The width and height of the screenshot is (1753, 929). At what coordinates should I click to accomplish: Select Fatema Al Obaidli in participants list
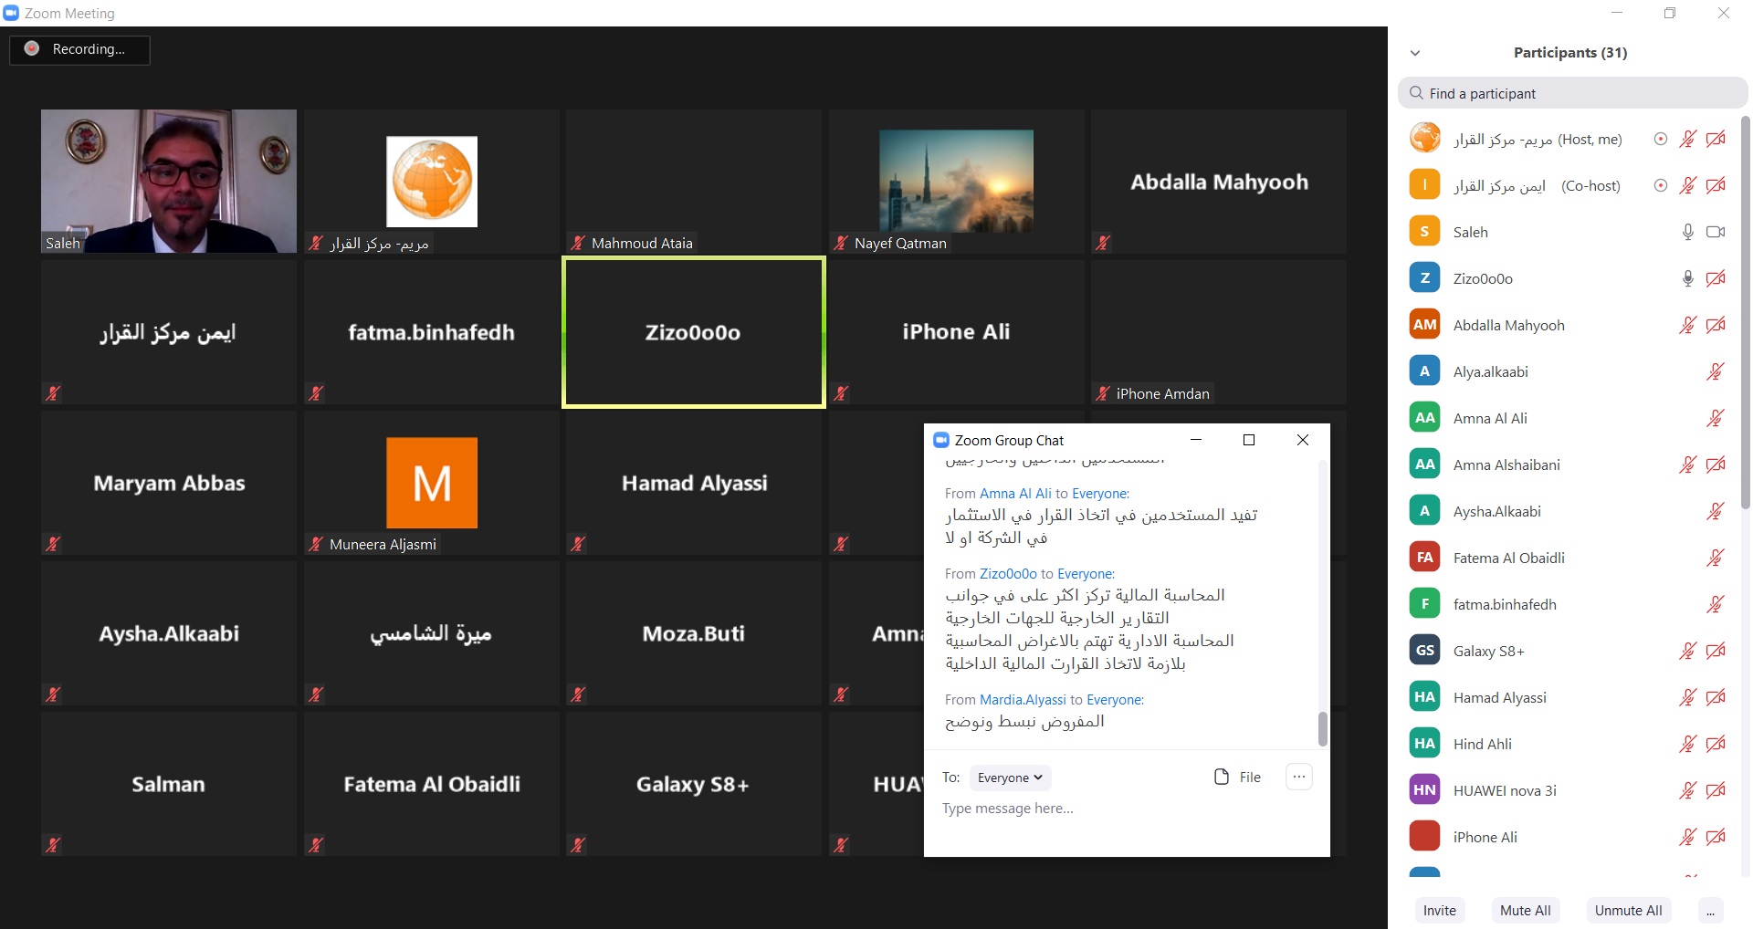1508,558
